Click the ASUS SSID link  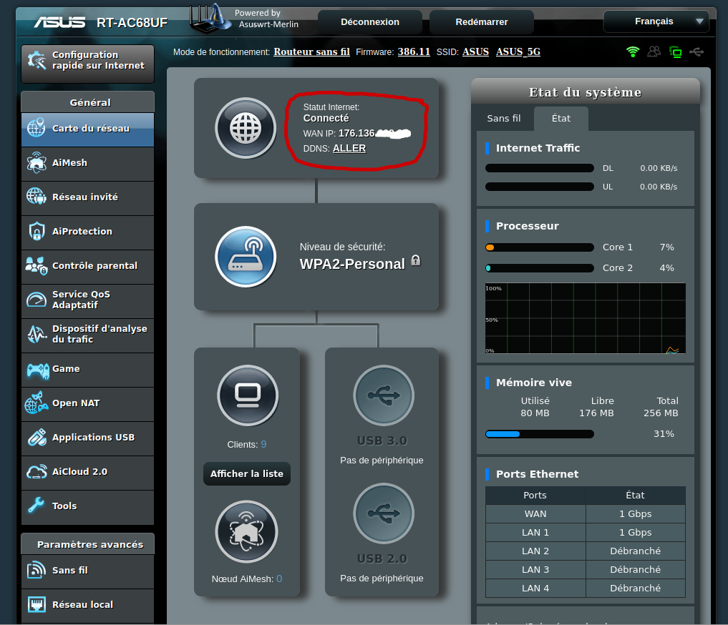[x=475, y=51]
